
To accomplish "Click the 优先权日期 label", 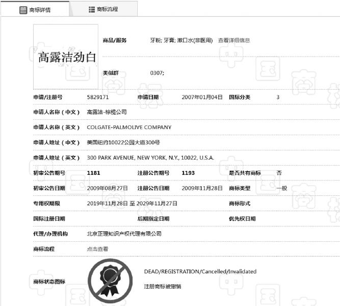I will pos(242,219).
